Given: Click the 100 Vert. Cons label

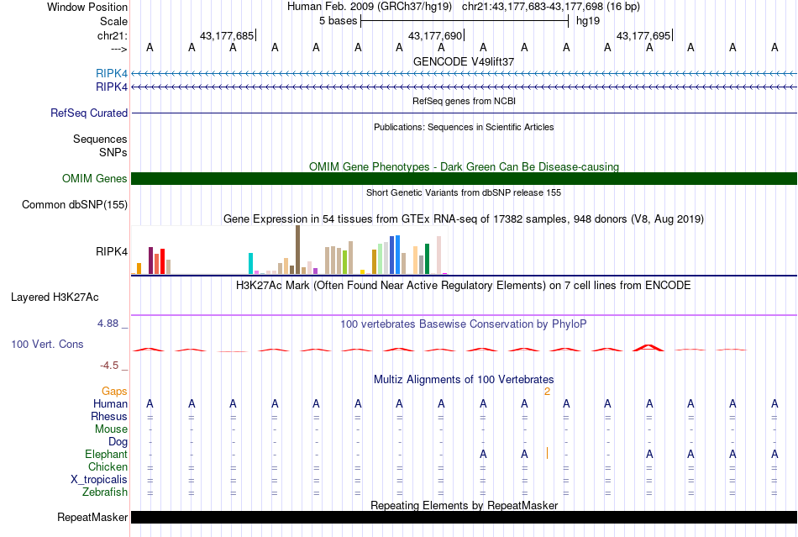Looking at the screenshot, I should click(x=47, y=344).
